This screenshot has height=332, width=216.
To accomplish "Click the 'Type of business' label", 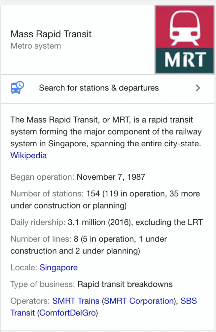I will point(43,284).
